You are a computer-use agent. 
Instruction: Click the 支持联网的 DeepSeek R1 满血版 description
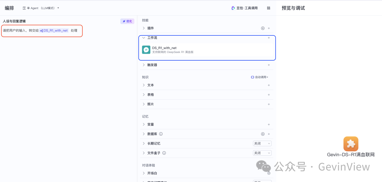coord(173,52)
